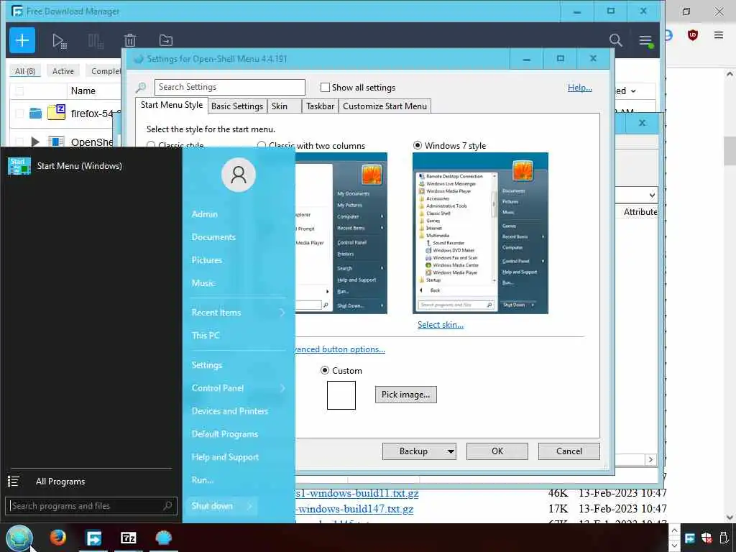736x552 pixels.
Task: Open Free Download Manager hamburger menu
Action: click(x=645, y=40)
